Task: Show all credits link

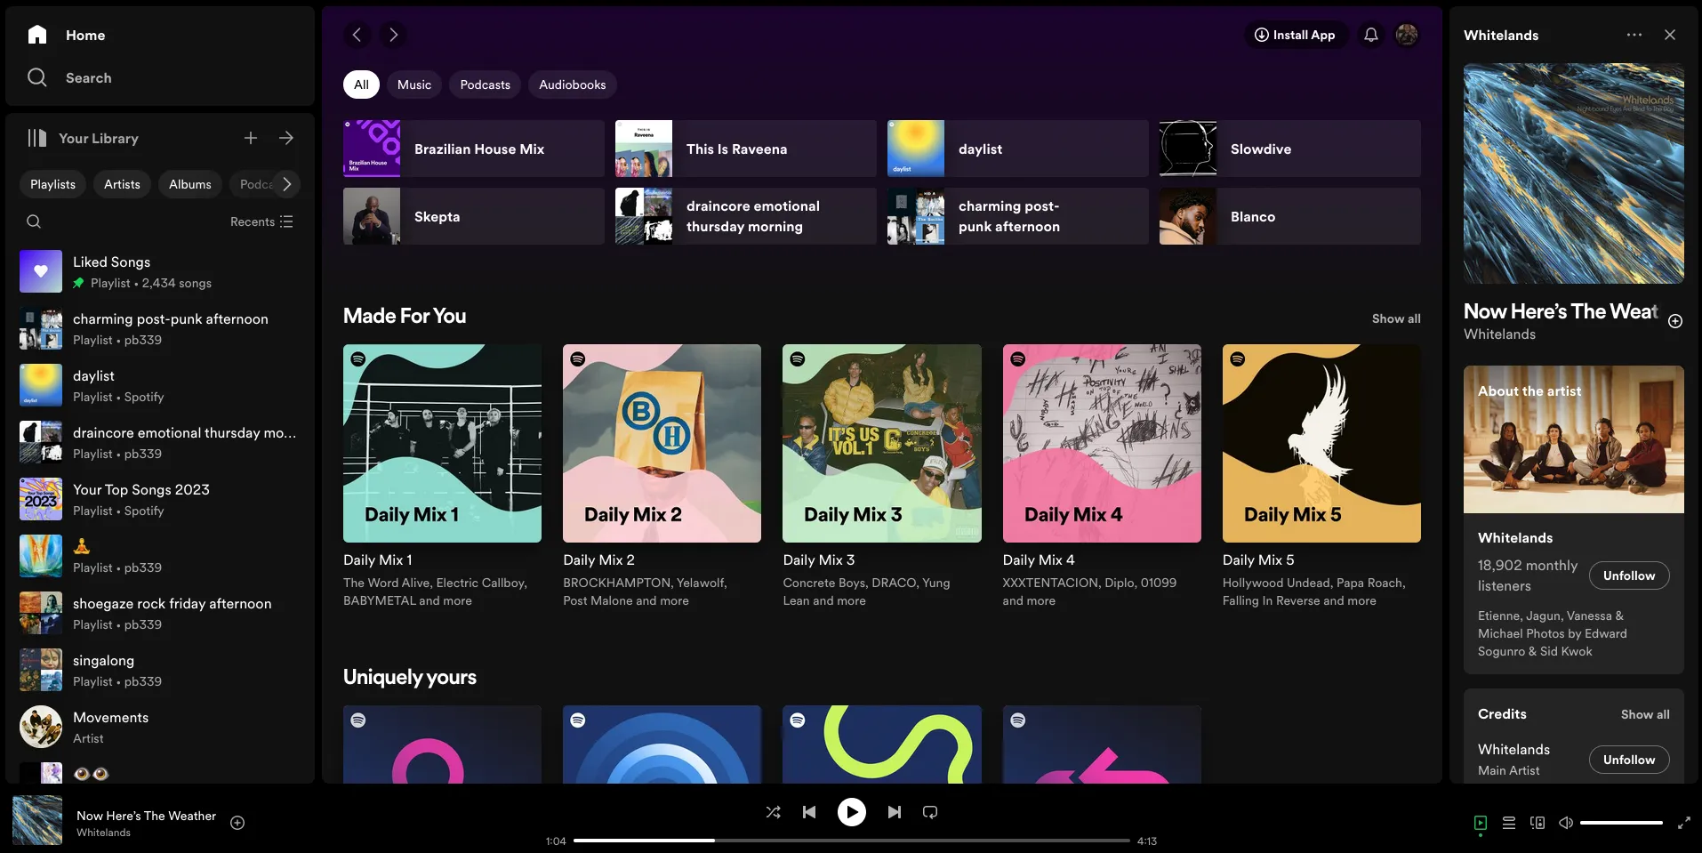Action: 1645,714
